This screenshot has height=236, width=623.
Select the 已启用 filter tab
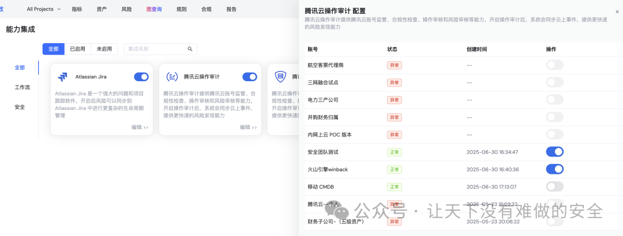pos(77,49)
